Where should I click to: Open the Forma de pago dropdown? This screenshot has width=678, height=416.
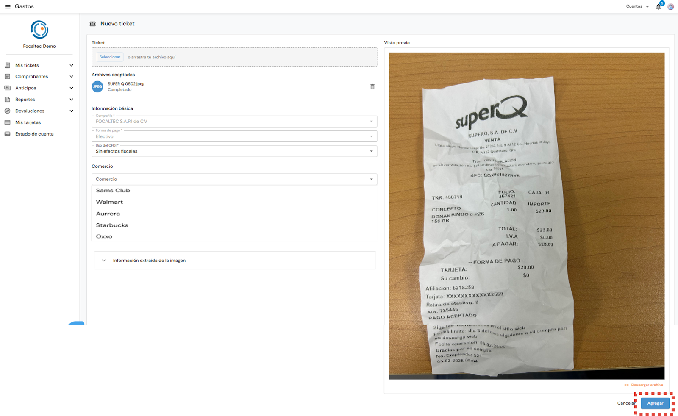[234, 136]
